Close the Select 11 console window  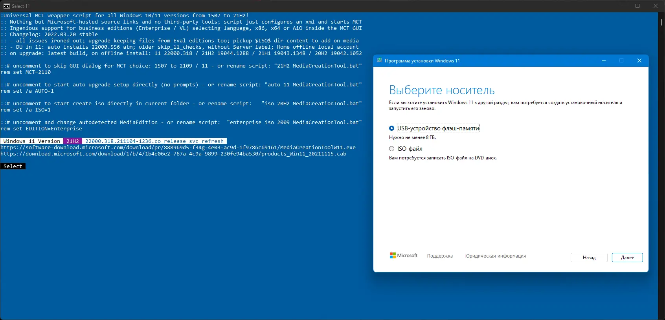click(656, 6)
